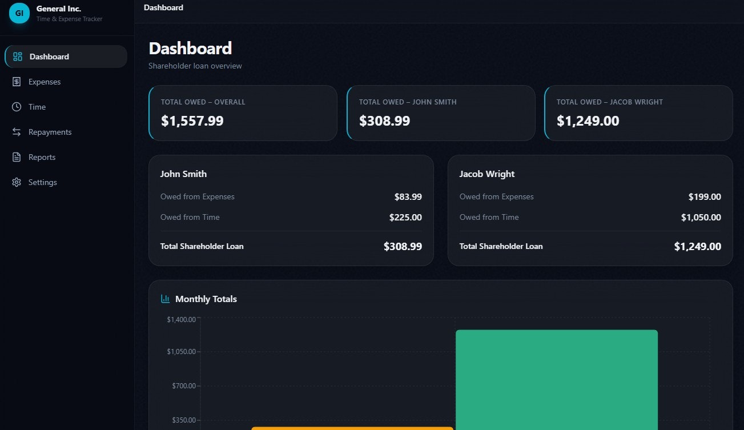Screen dimensions: 744x430
Task: Click the GI company logo badge
Action: (x=19, y=13)
